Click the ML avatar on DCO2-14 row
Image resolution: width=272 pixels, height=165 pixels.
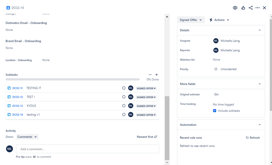(131, 115)
